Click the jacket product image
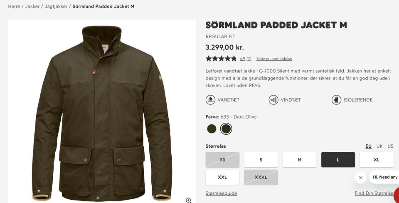This screenshot has height=203, width=399. (102, 112)
